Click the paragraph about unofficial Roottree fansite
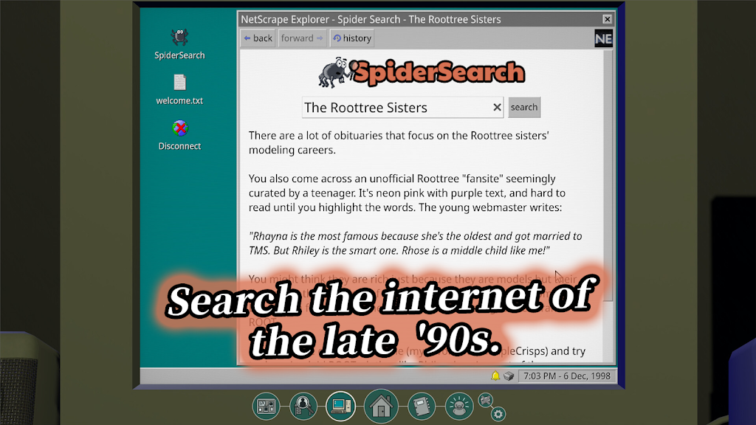This screenshot has height=425, width=756. click(407, 193)
